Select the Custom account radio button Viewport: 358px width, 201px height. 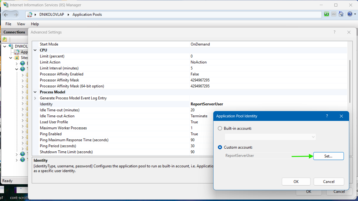pyautogui.click(x=220, y=147)
